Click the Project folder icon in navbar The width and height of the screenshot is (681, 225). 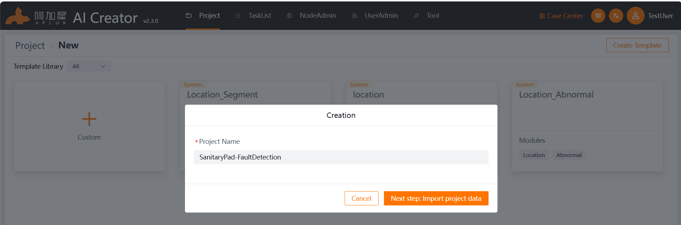click(x=189, y=16)
